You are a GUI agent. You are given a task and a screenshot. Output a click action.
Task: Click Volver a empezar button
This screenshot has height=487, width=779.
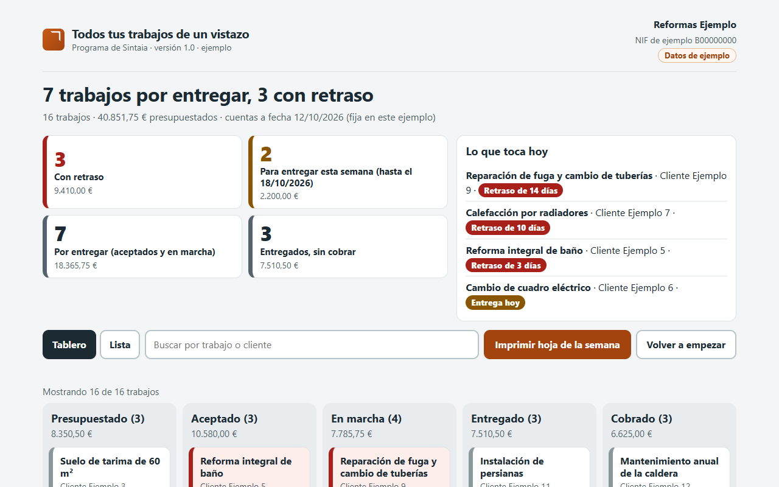[x=686, y=345]
